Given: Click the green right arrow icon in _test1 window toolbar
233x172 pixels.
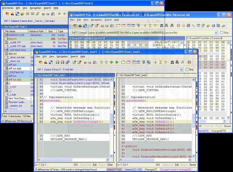Looking at the screenshot, I should (111, 62).
